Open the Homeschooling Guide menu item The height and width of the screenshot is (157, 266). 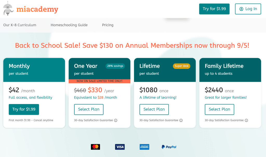[69, 25]
